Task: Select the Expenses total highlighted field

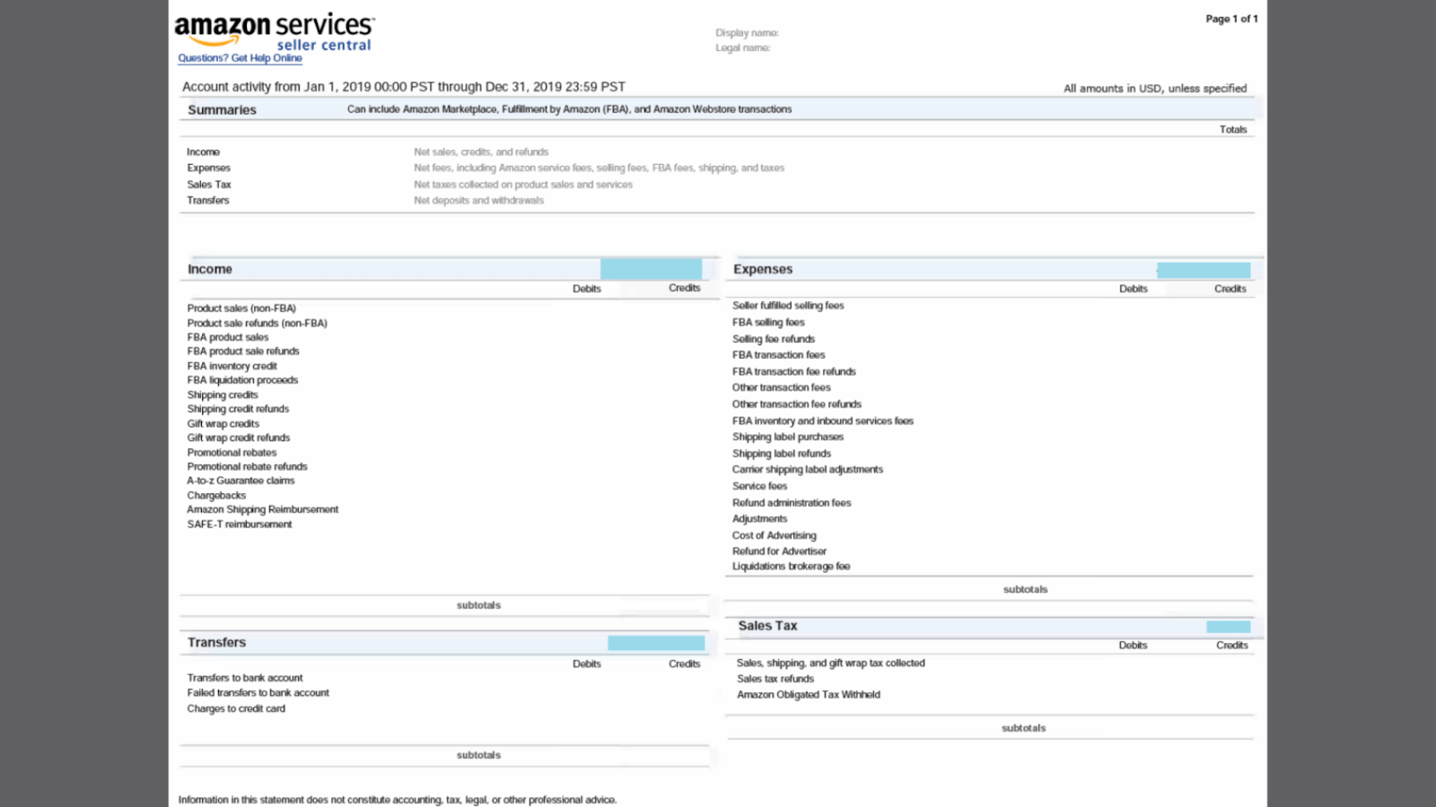Action: point(1204,269)
